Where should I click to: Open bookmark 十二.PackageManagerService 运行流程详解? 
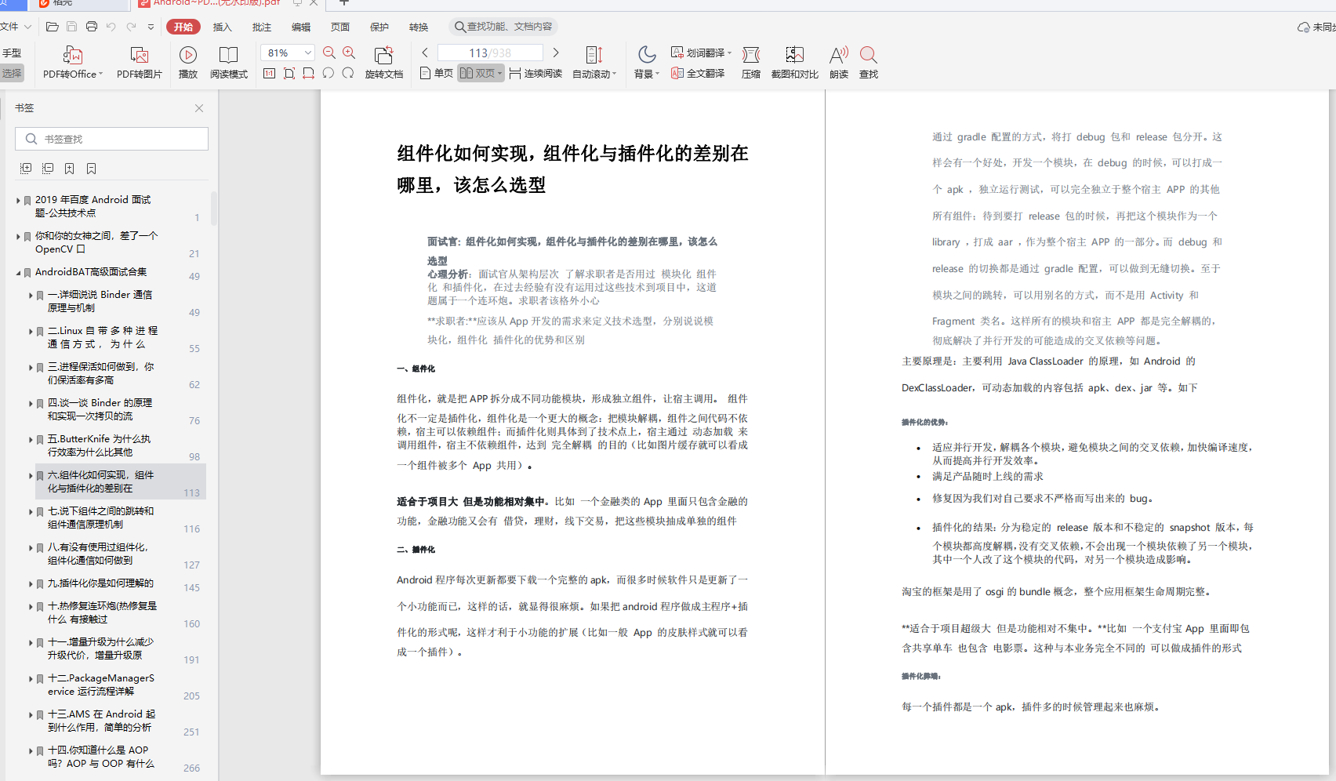click(101, 685)
